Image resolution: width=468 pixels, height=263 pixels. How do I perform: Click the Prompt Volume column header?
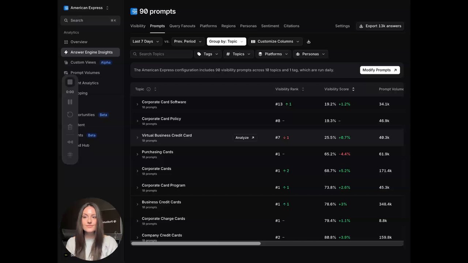(x=391, y=89)
